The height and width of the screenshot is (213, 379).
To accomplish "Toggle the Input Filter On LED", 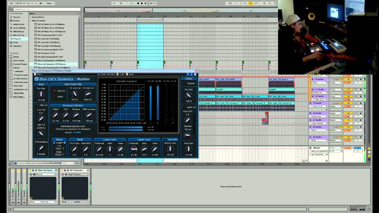I will 37,105.
